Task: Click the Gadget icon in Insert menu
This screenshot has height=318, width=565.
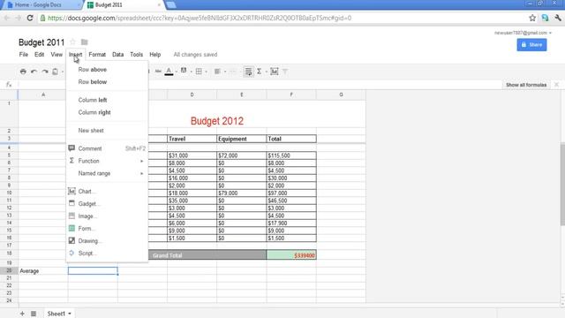Action: [72, 203]
